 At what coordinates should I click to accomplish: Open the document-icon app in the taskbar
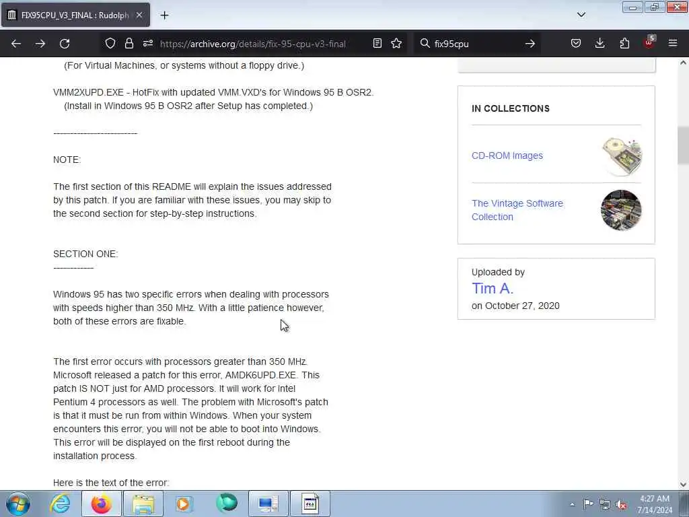(x=310, y=504)
